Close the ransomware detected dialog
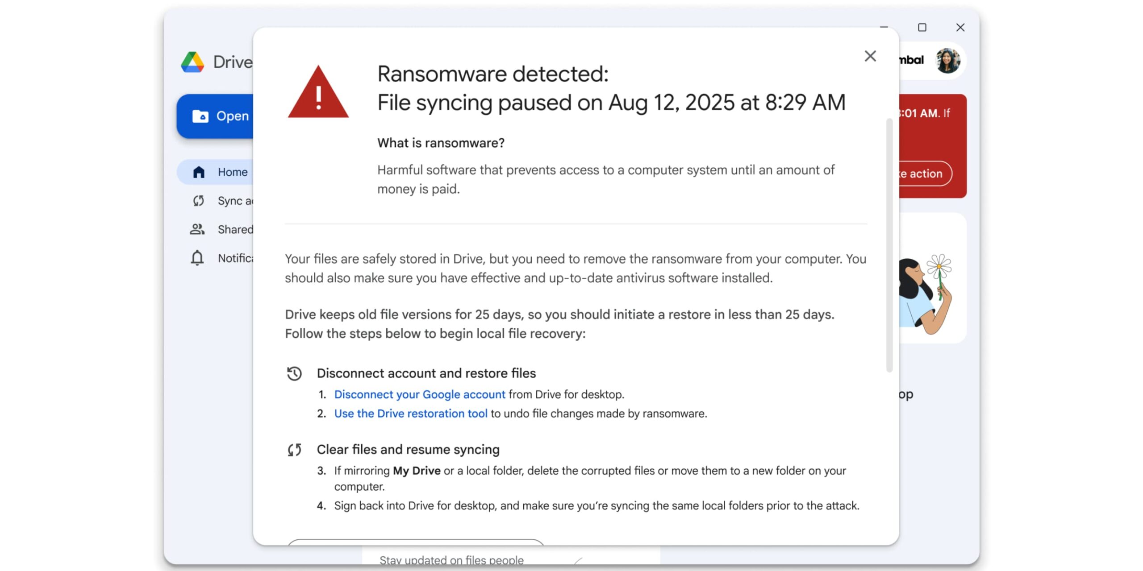This screenshot has height=571, width=1143. 870,56
